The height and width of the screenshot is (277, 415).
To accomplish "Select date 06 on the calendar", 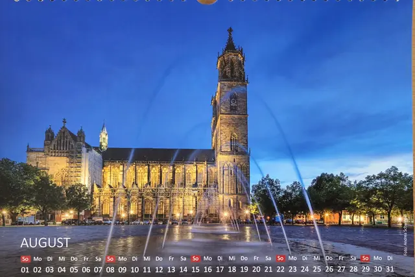I will [x=86, y=270].
